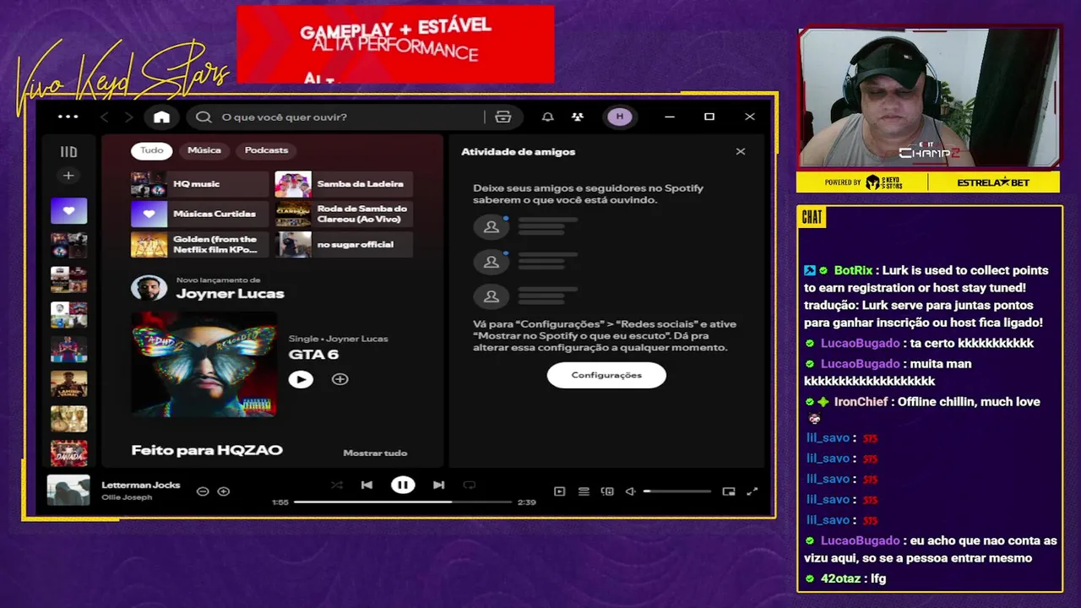Open Liked Songs heart tile in sidebar
The width and height of the screenshot is (1081, 608).
tap(68, 211)
